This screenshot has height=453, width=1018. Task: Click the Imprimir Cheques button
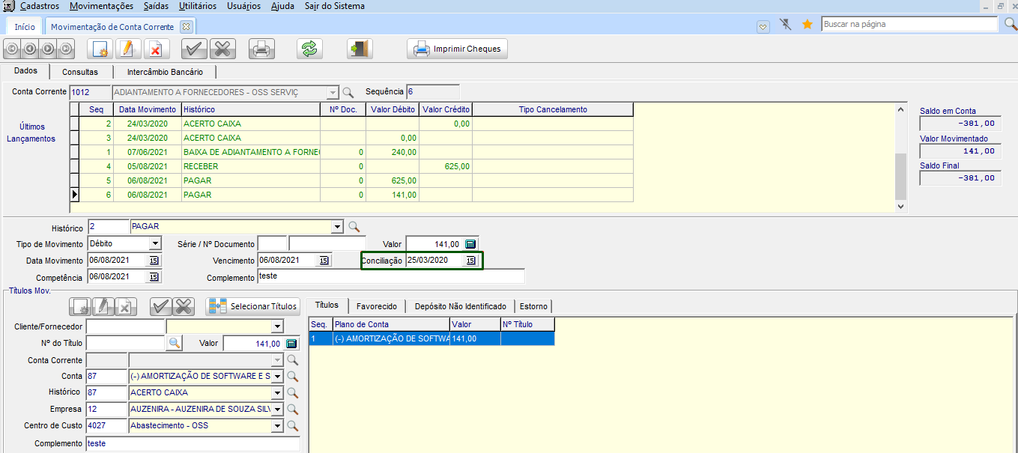(458, 49)
